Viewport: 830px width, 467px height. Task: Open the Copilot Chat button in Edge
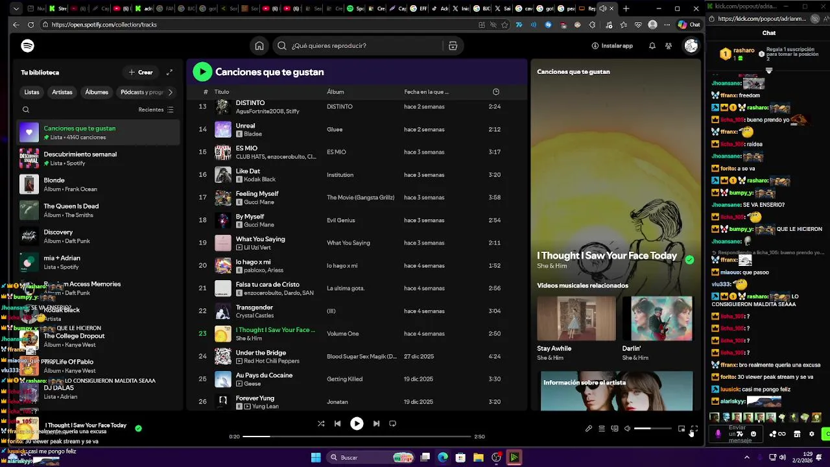pos(689,25)
